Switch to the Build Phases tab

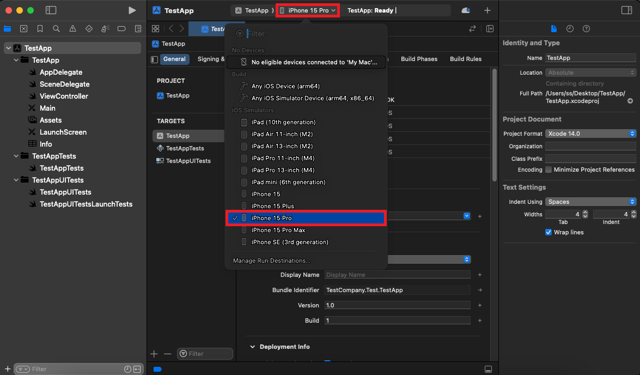pyautogui.click(x=419, y=59)
